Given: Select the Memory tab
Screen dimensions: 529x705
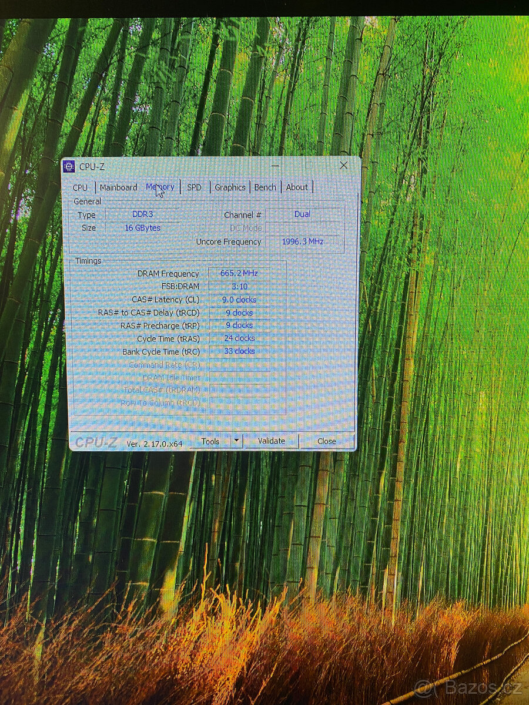Looking at the screenshot, I should 160,187.
